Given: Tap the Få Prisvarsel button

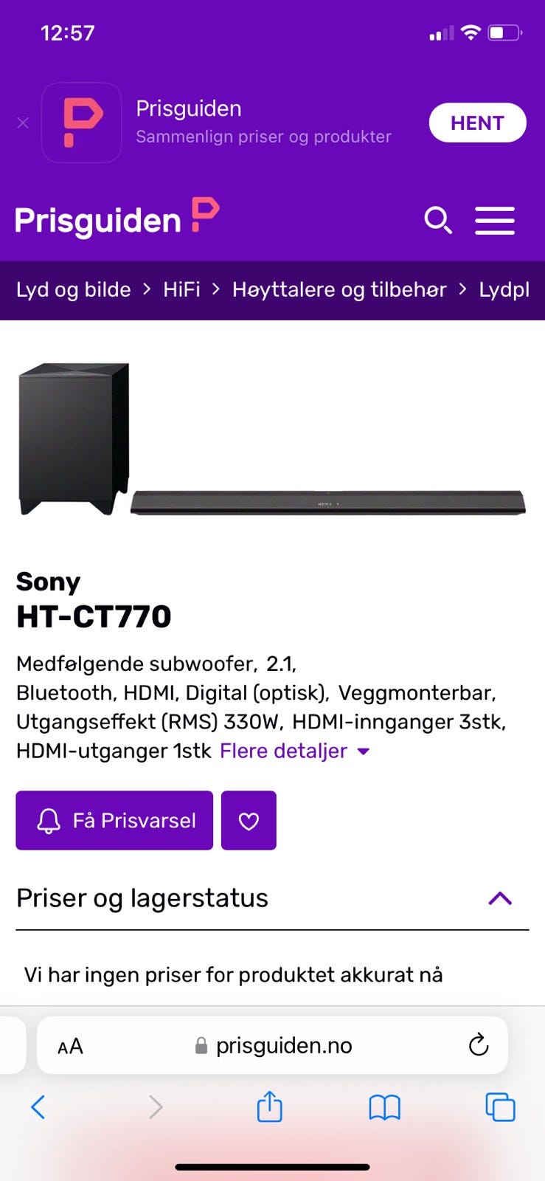Looking at the screenshot, I should [x=114, y=821].
